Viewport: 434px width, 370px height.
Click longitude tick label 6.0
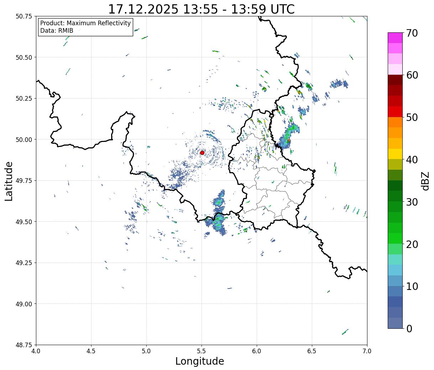coord(257,351)
